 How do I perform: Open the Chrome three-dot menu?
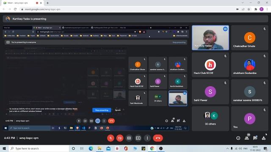coord(267,9)
